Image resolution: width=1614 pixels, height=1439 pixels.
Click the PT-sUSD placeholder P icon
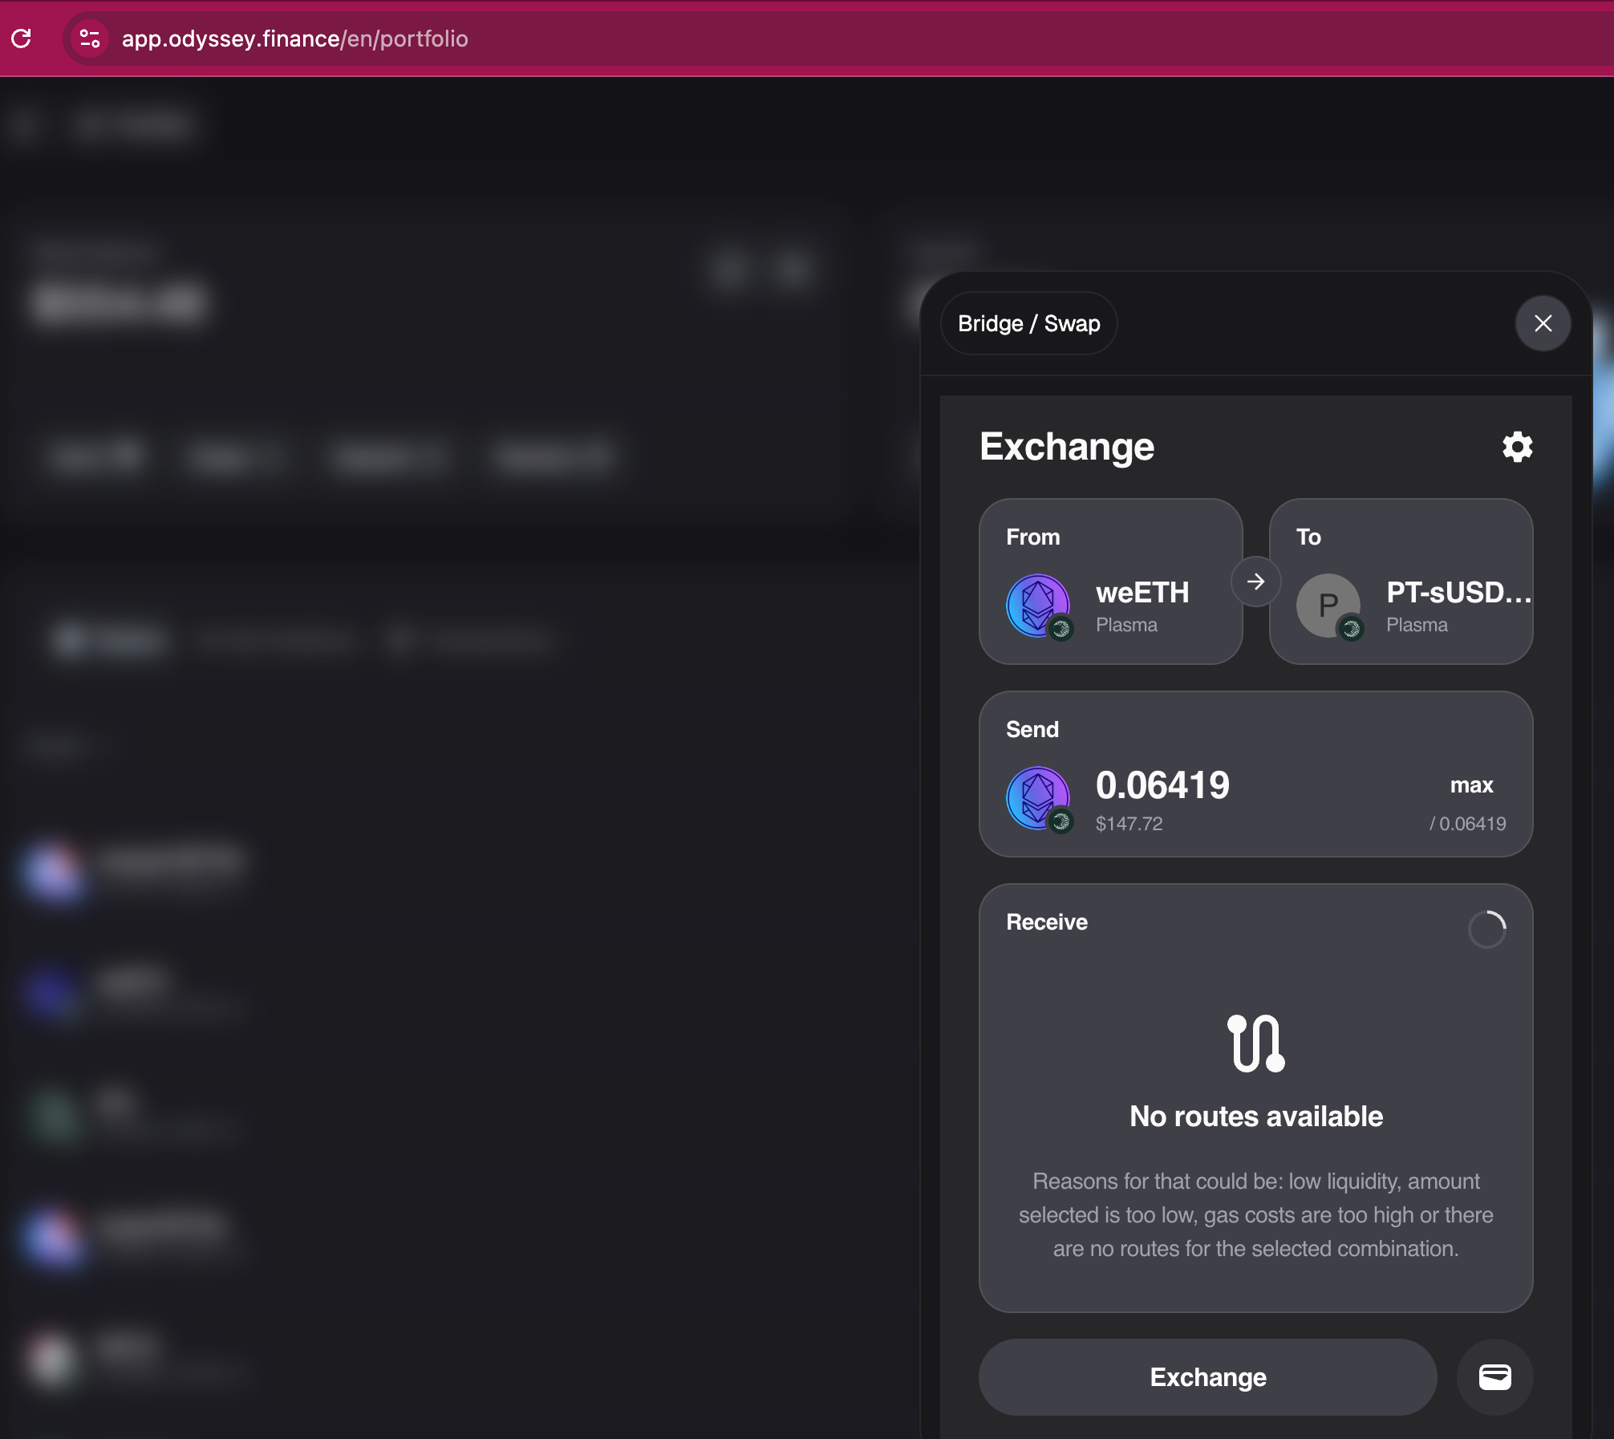tap(1330, 606)
